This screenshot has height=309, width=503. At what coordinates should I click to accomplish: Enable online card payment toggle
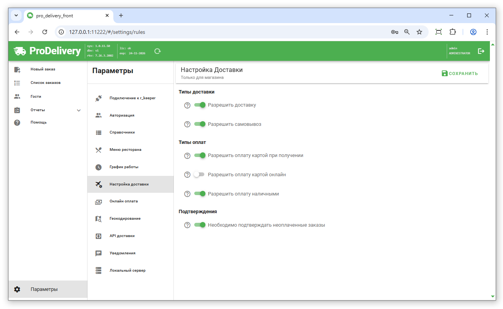(x=199, y=175)
